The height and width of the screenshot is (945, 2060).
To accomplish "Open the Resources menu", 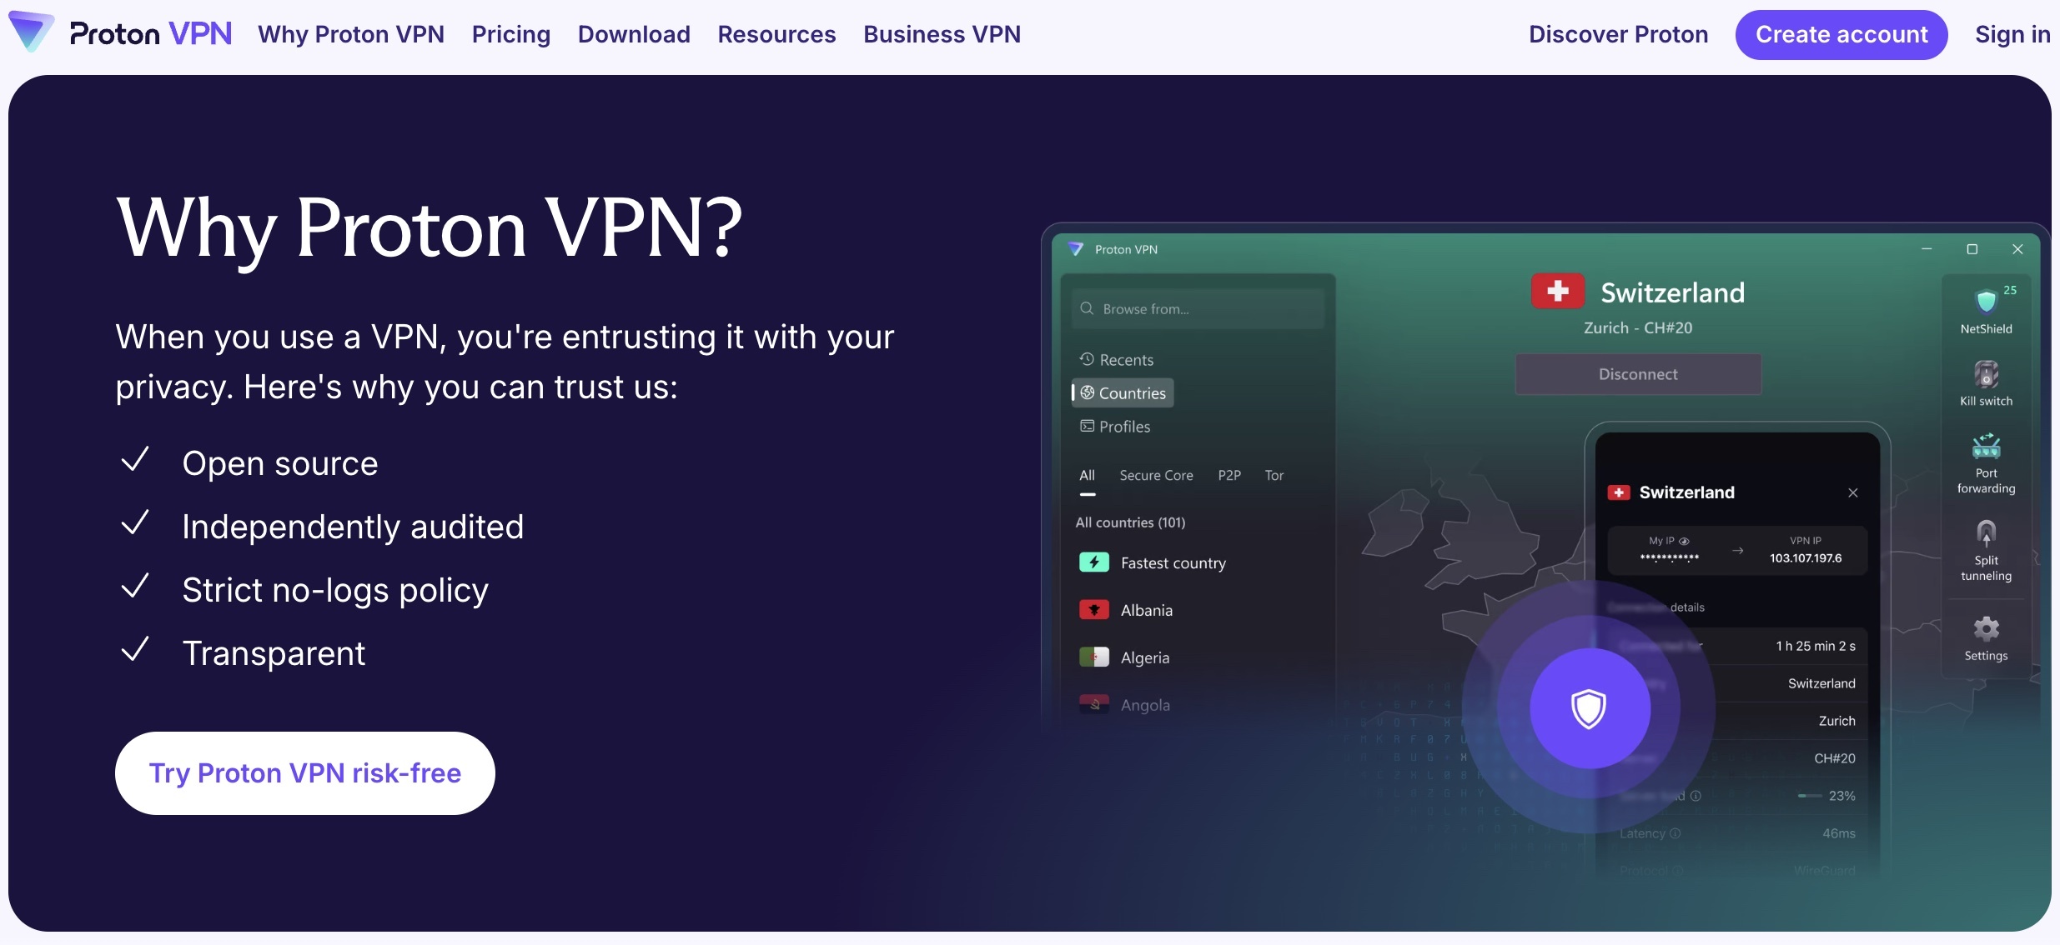I will 776,34.
